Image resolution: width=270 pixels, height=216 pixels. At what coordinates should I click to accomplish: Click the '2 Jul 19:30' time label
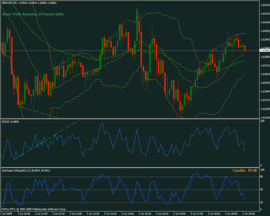(x=249, y=214)
